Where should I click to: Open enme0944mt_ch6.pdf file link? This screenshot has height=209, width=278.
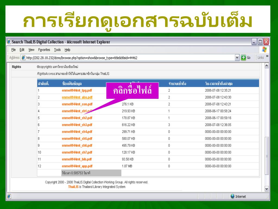pyautogui.click(x=77, y=145)
